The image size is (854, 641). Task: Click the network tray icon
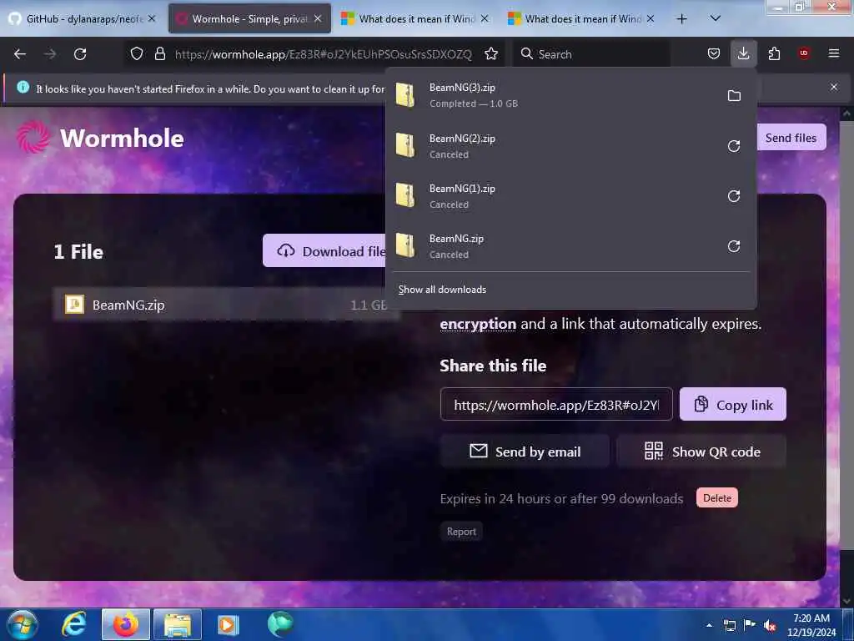point(729,625)
